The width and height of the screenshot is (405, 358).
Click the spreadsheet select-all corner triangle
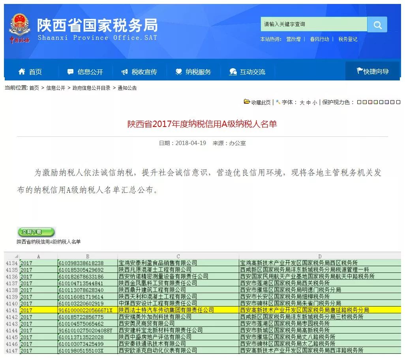(17, 256)
